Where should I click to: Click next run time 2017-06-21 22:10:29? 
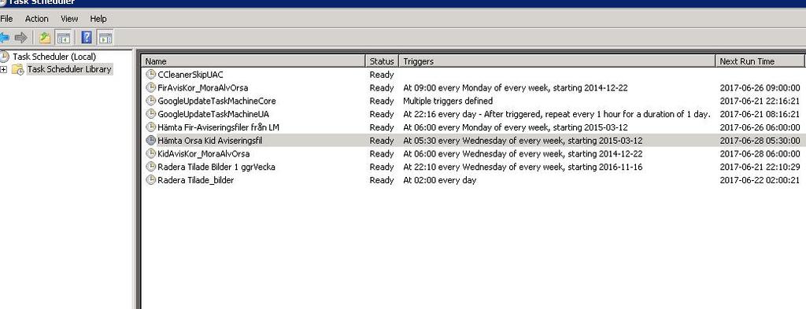[760, 167]
